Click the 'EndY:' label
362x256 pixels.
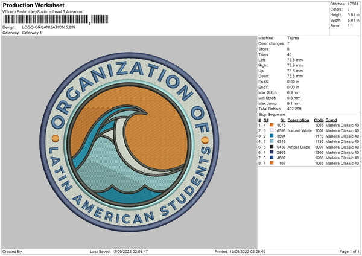[x=264, y=87]
